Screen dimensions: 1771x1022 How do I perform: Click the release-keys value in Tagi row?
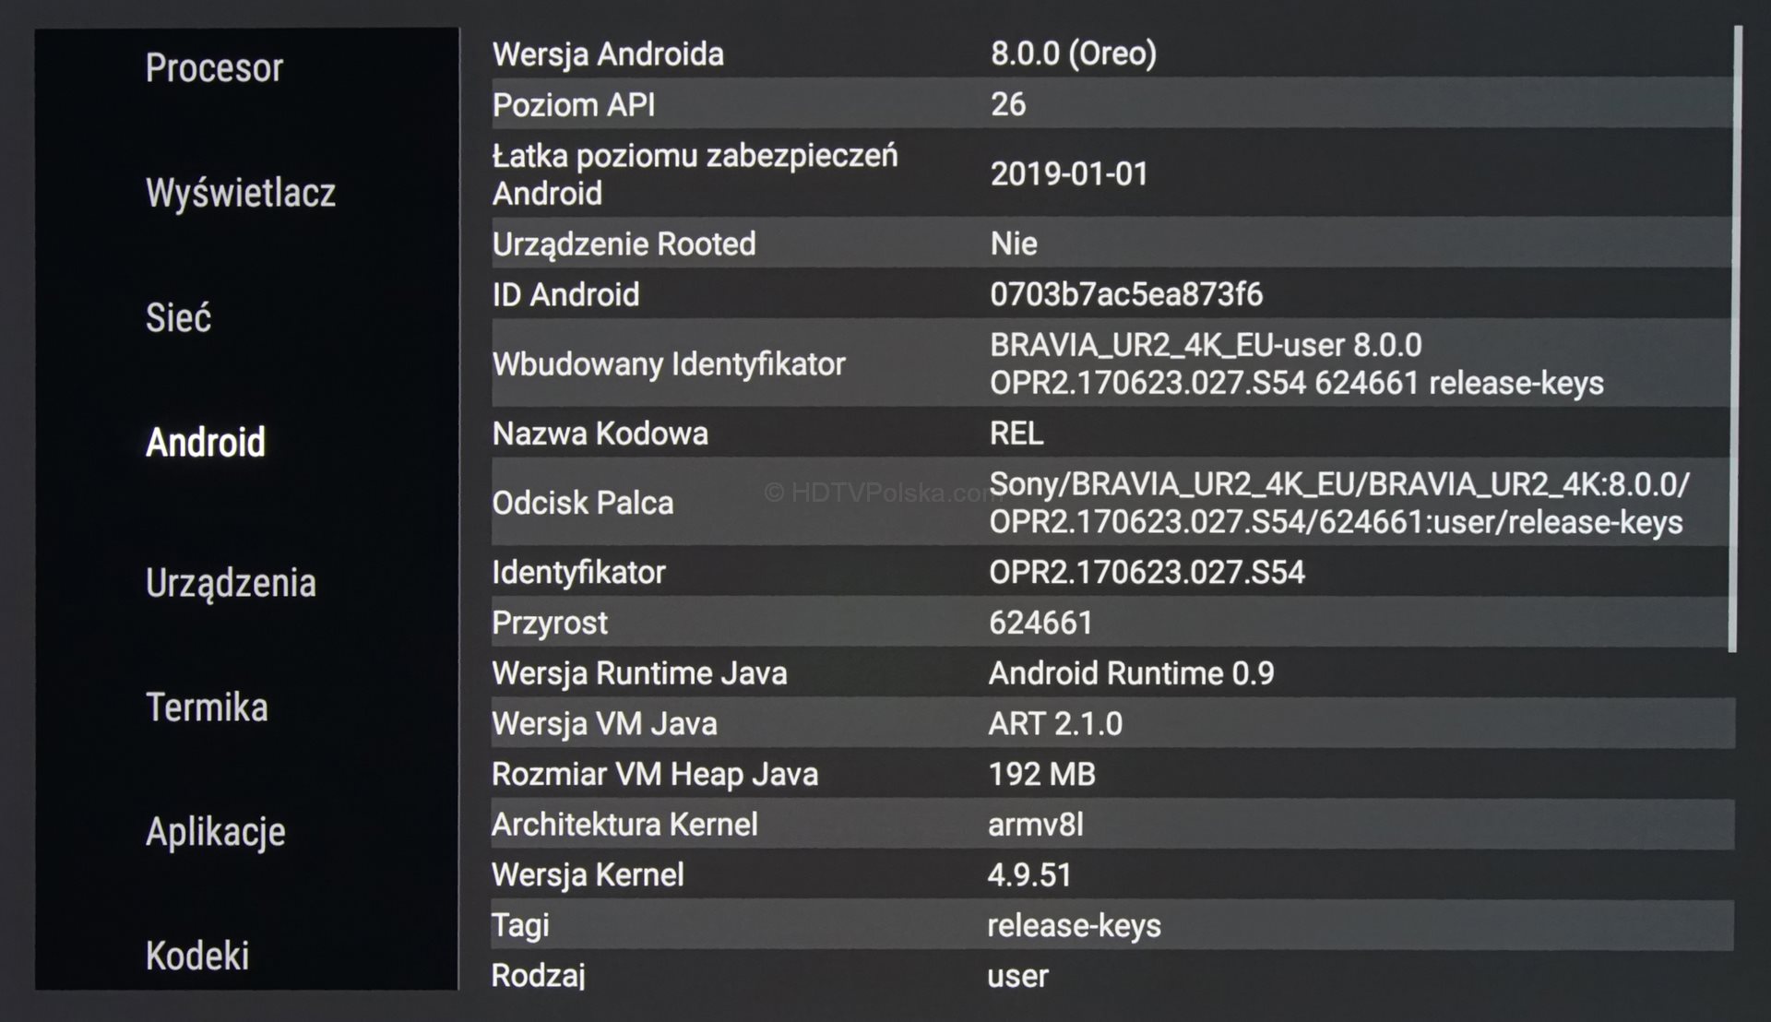tap(1074, 926)
